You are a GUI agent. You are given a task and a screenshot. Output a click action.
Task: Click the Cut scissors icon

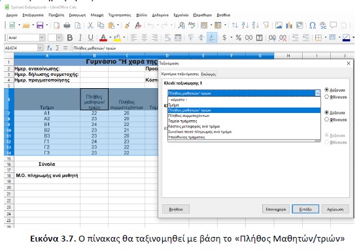pyautogui.click(x=90, y=25)
